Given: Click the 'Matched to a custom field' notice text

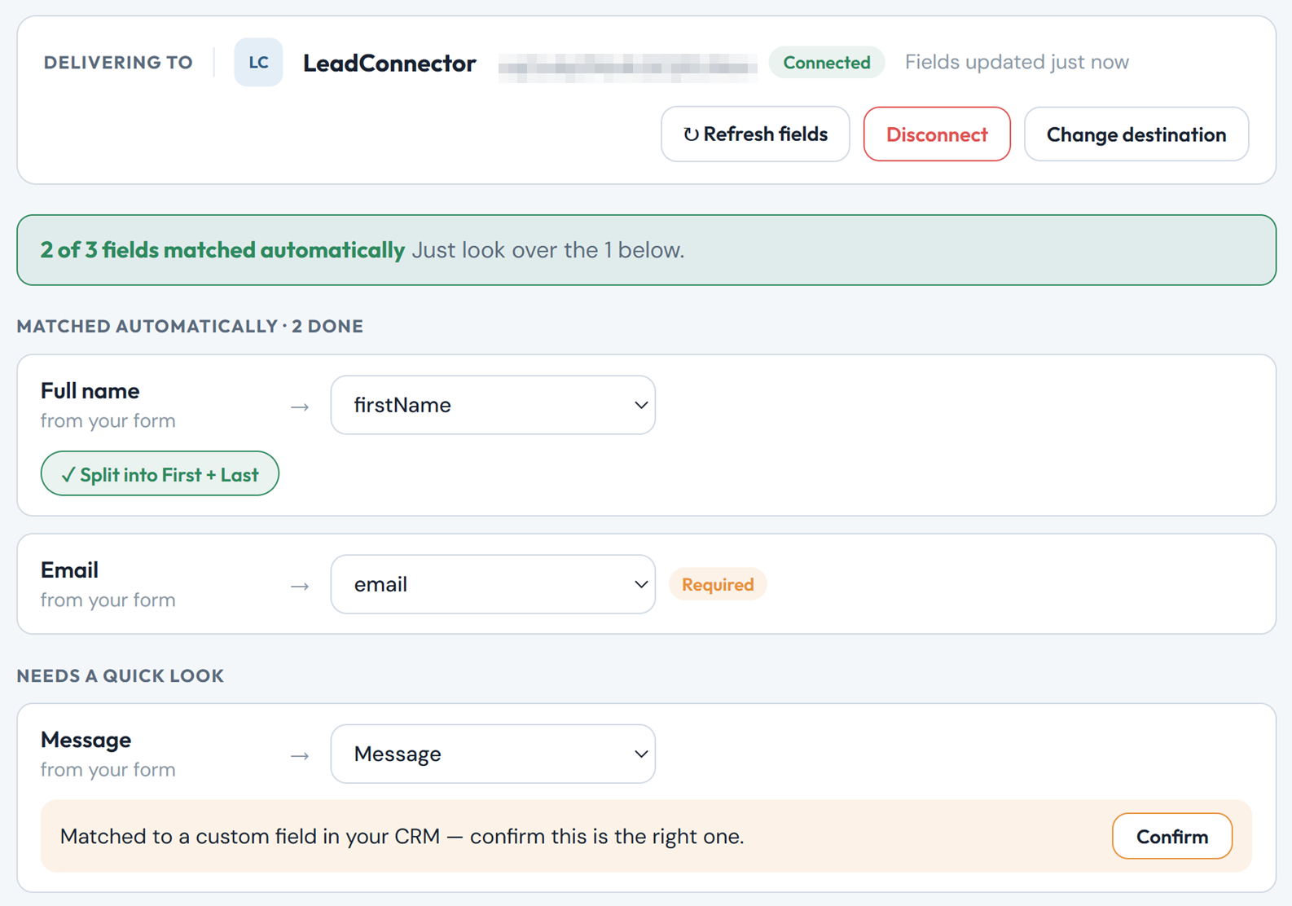Looking at the screenshot, I should 402,837.
